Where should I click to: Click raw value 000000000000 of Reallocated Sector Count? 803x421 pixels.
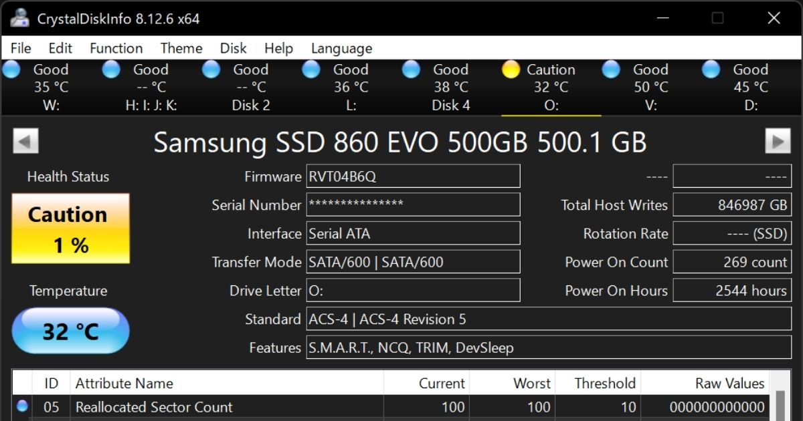click(717, 407)
